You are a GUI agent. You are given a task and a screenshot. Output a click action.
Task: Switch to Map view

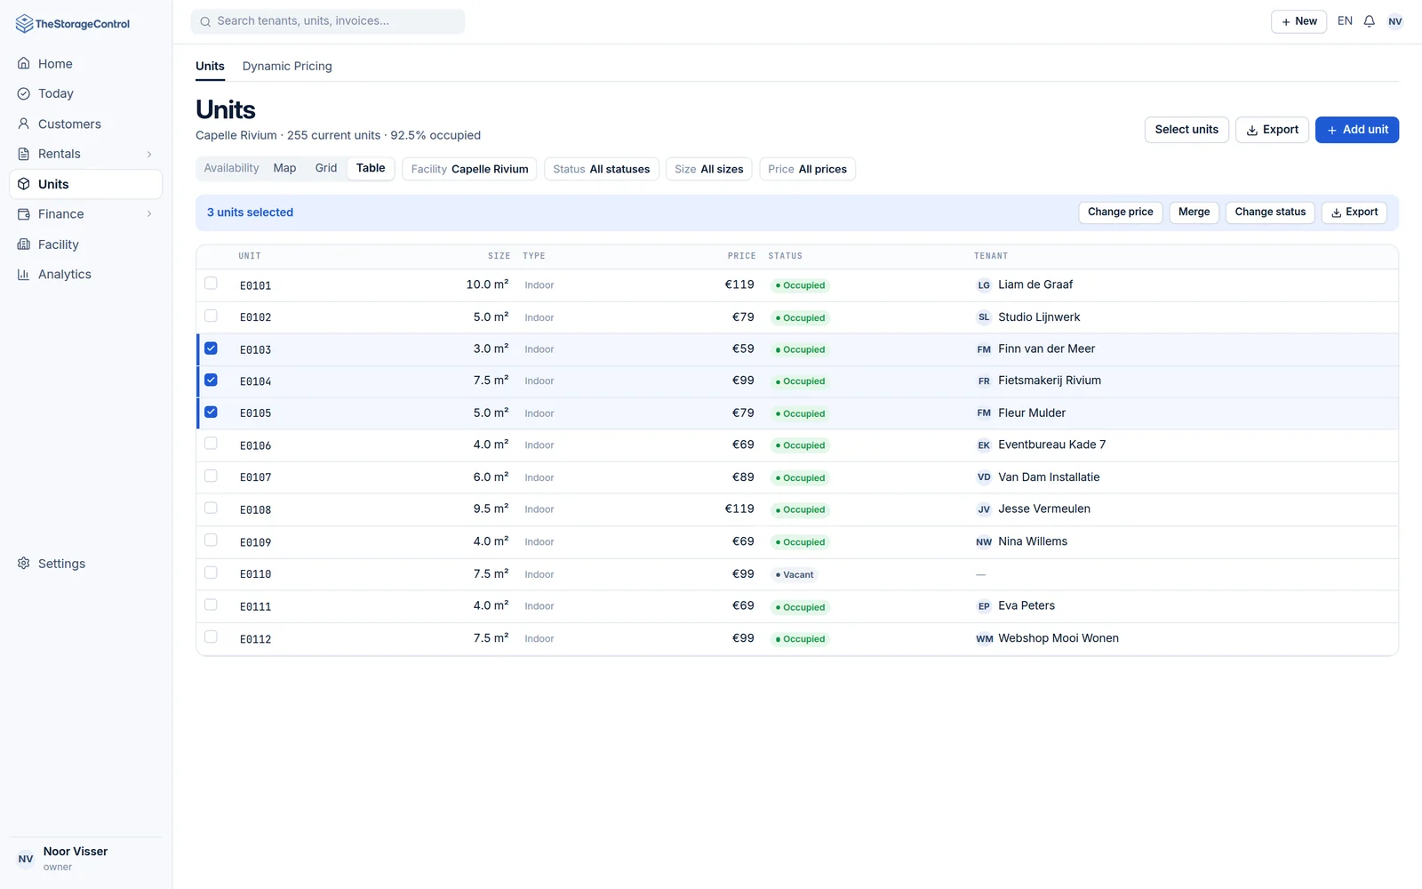pyautogui.click(x=284, y=168)
